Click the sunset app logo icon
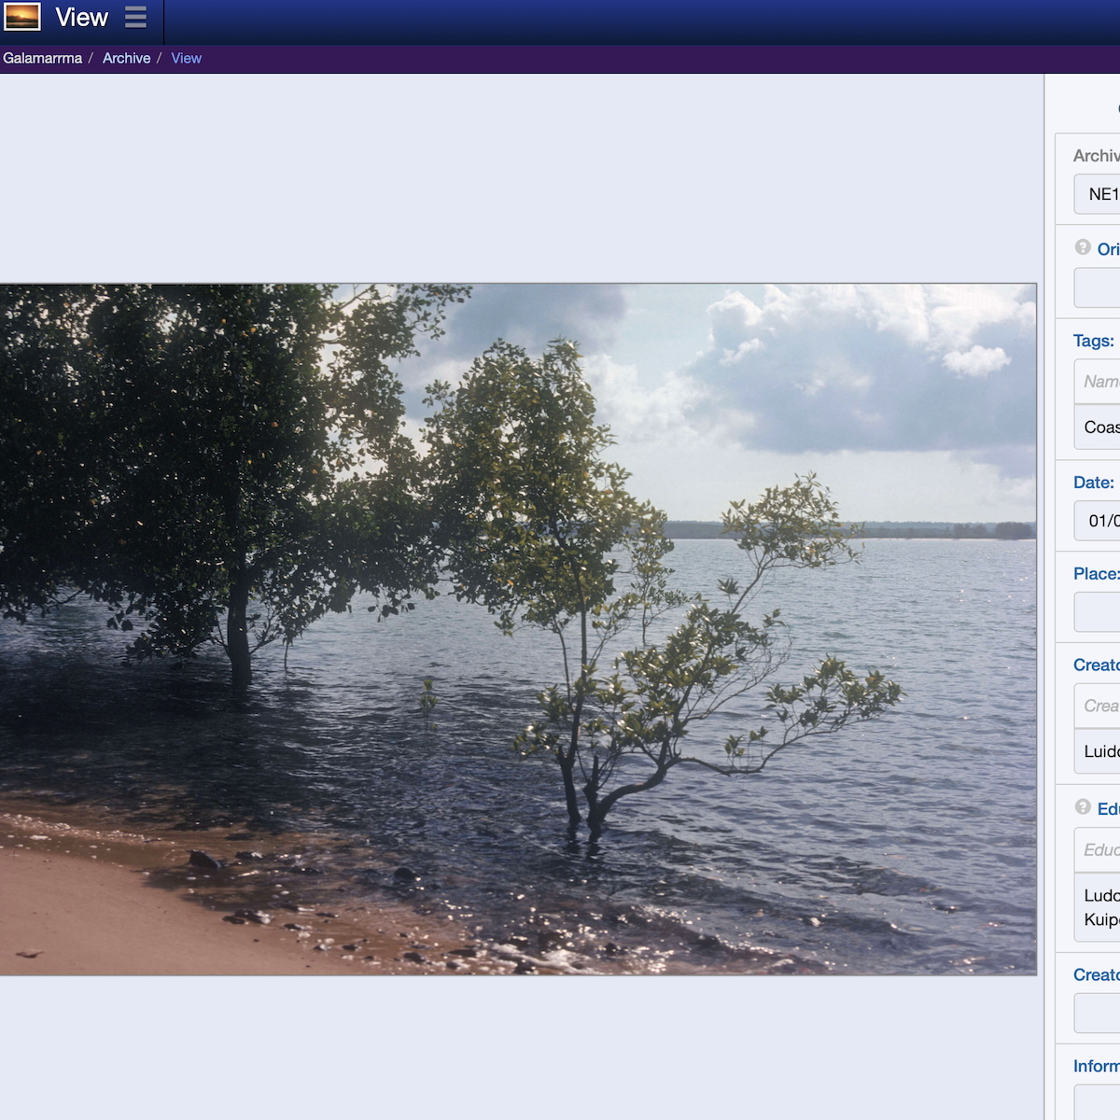 pyautogui.click(x=22, y=17)
